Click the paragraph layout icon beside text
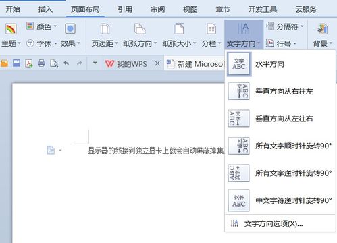 51,150
